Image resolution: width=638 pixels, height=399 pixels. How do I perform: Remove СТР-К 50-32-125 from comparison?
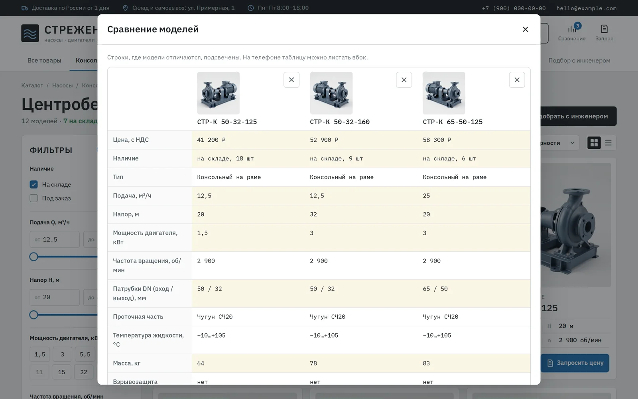point(291,80)
